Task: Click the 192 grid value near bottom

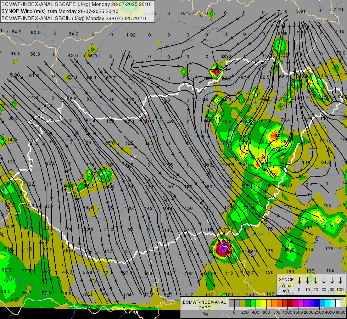Action: click(x=189, y=273)
